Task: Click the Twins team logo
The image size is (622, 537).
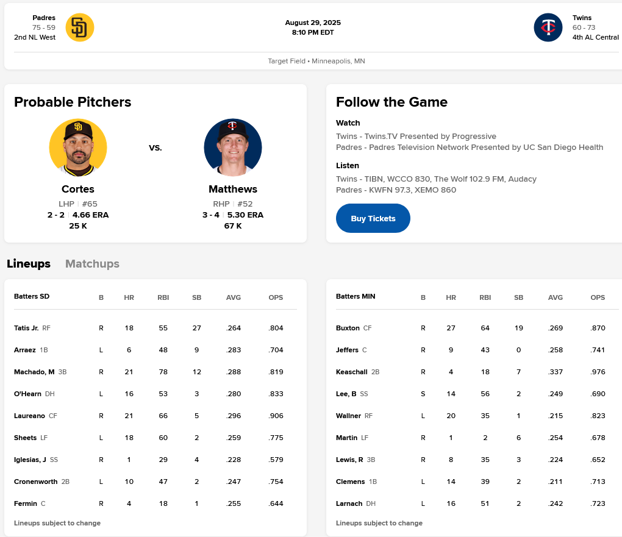Action: pyautogui.click(x=548, y=27)
